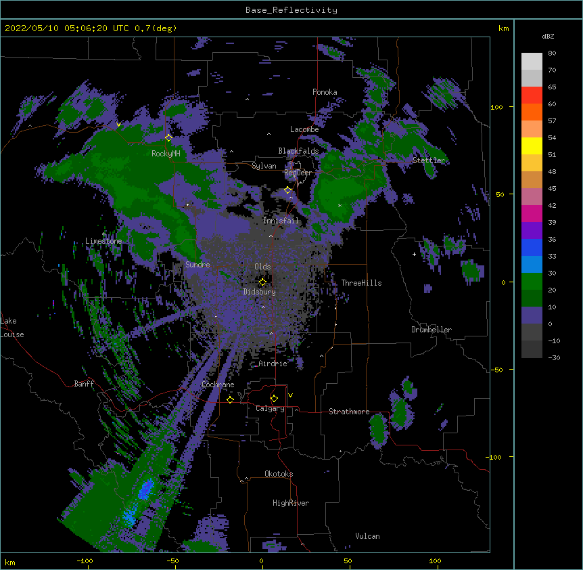Click the magenta 42-39 dBZ legend swatch

[532, 213]
